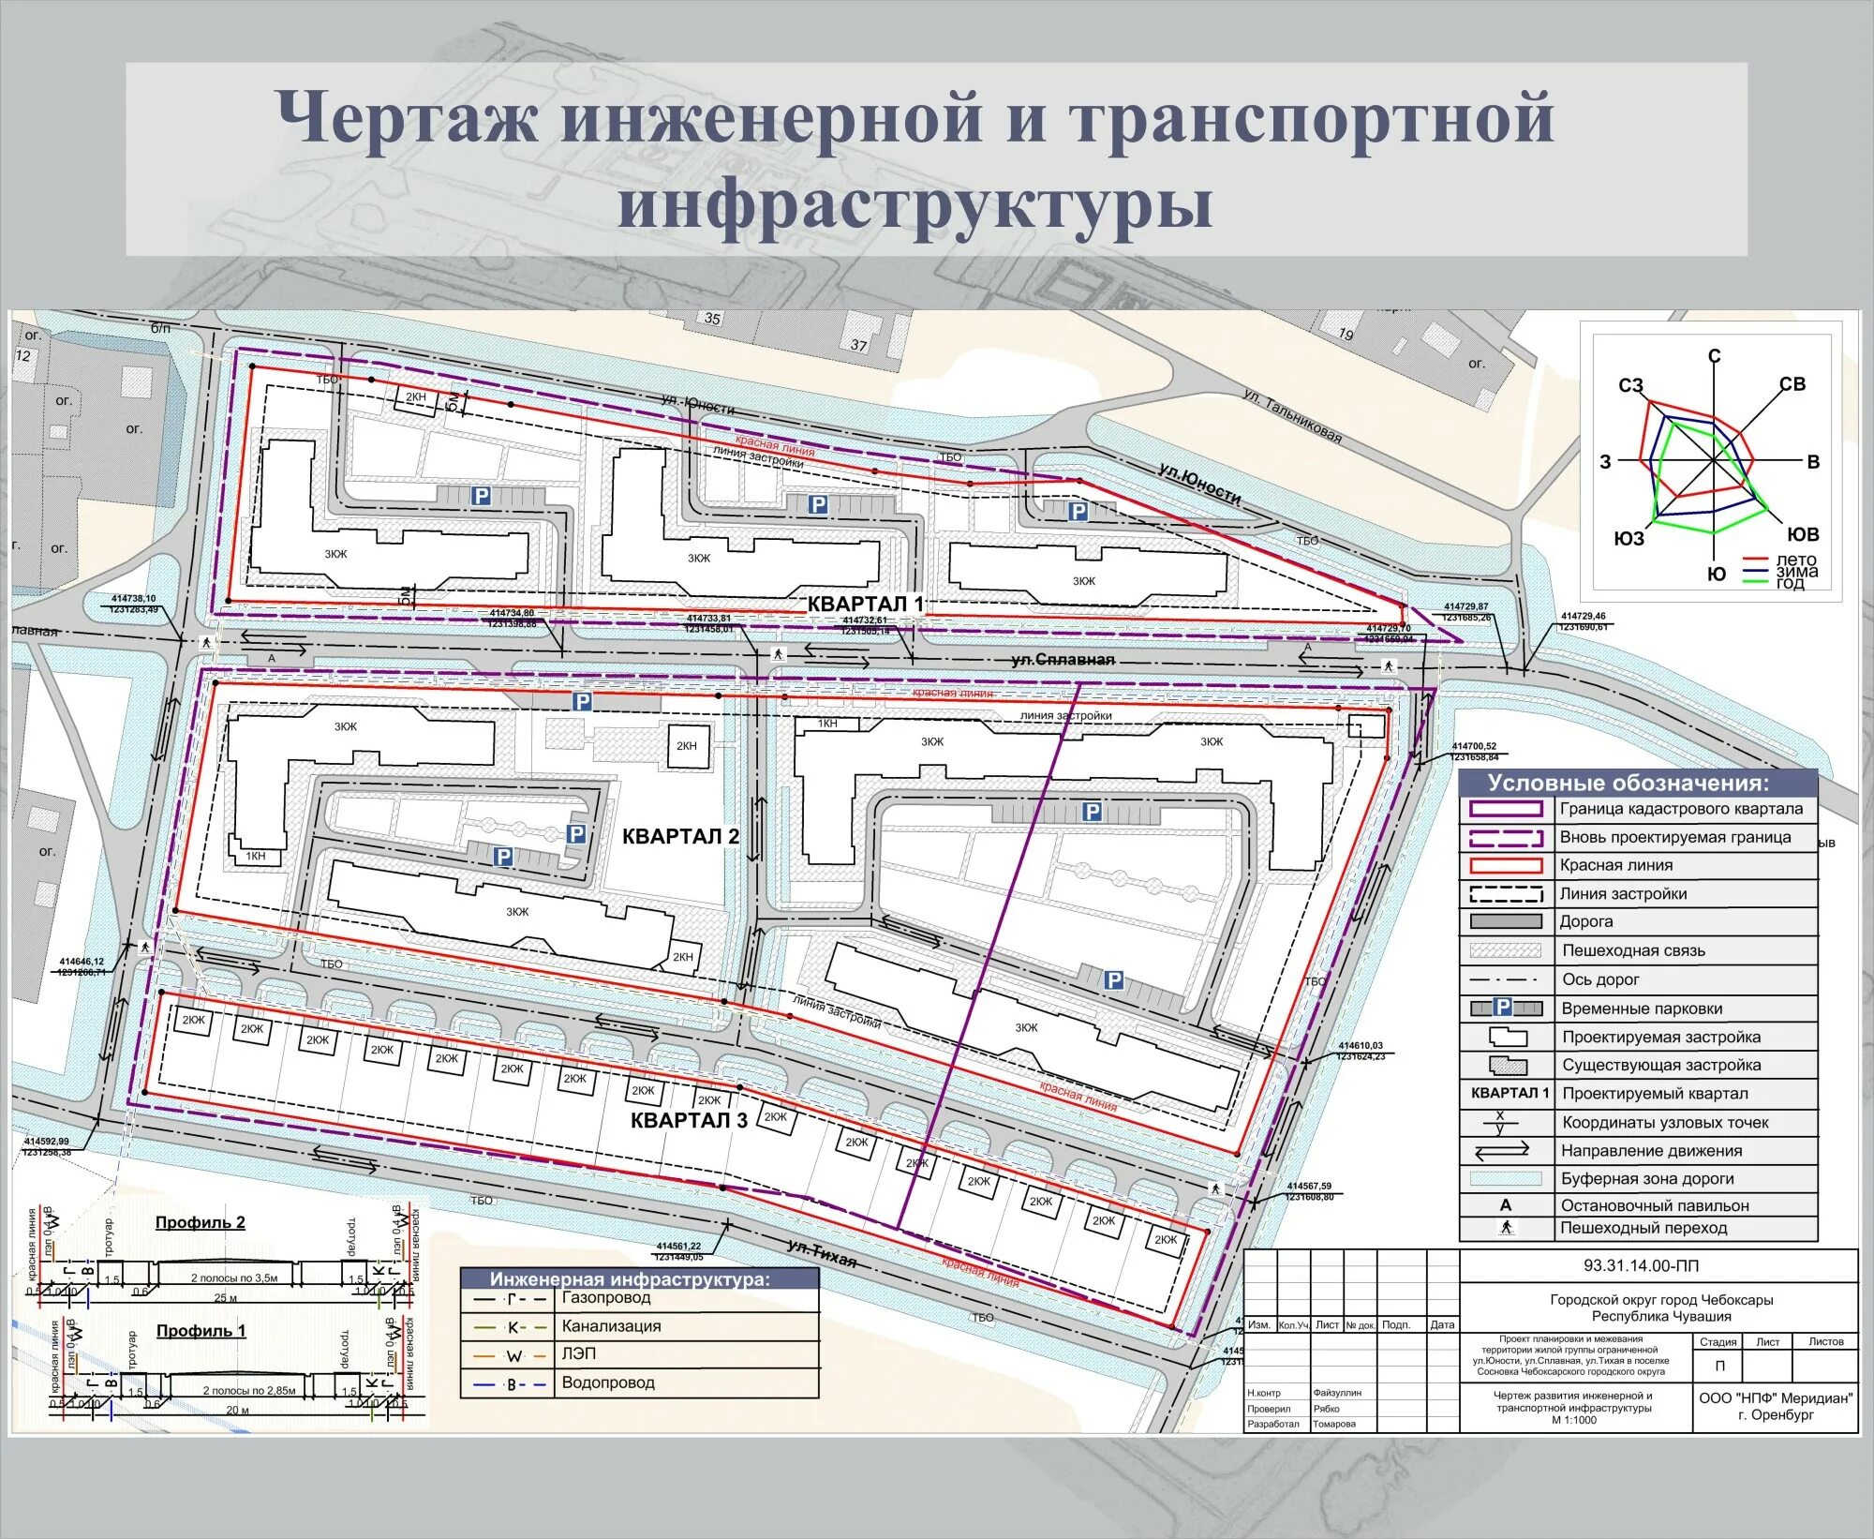Click the ул. Тальниковая street label
The height and width of the screenshot is (1539, 1874).
pyautogui.click(x=1293, y=415)
